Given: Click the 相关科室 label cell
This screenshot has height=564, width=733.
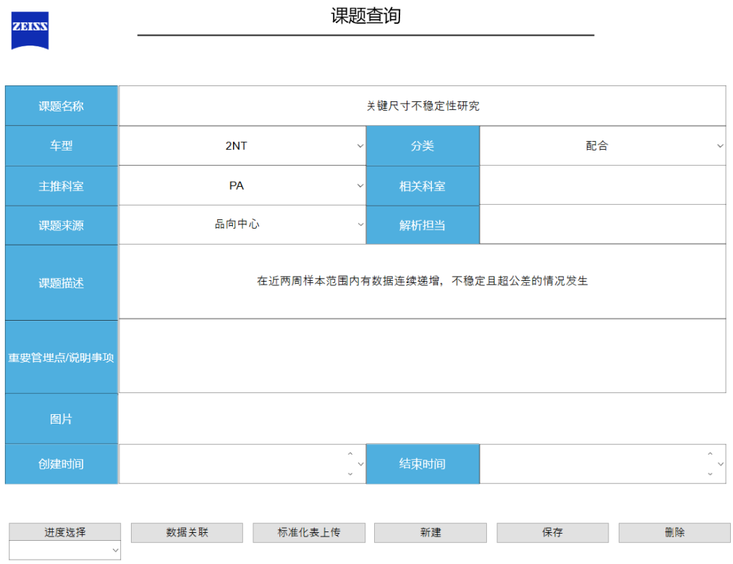Looking at the screenshot, I should tap(423, 186).
